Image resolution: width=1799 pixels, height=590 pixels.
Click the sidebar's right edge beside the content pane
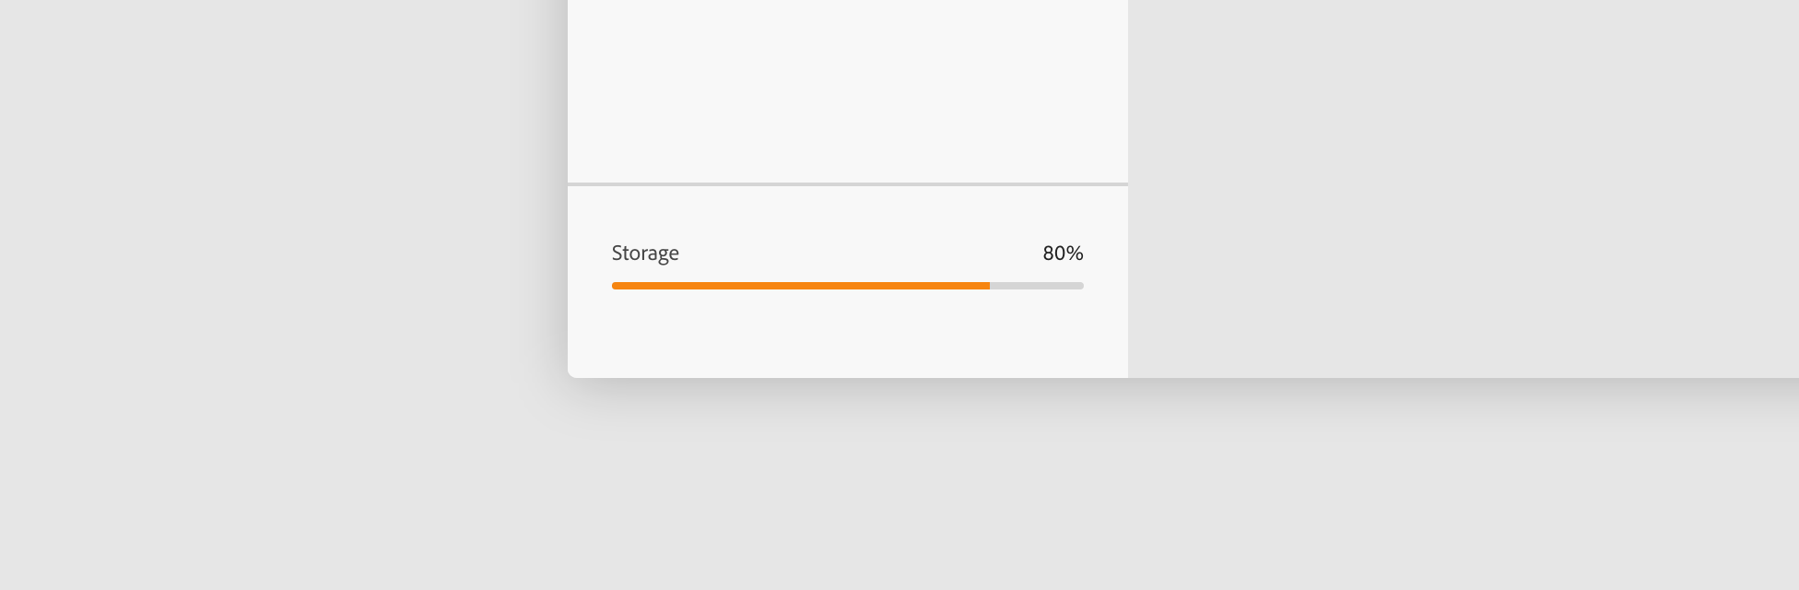pos(1127,277)
